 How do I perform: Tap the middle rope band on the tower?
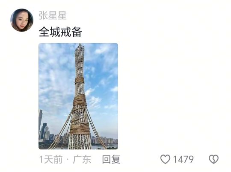coord(80,100)
